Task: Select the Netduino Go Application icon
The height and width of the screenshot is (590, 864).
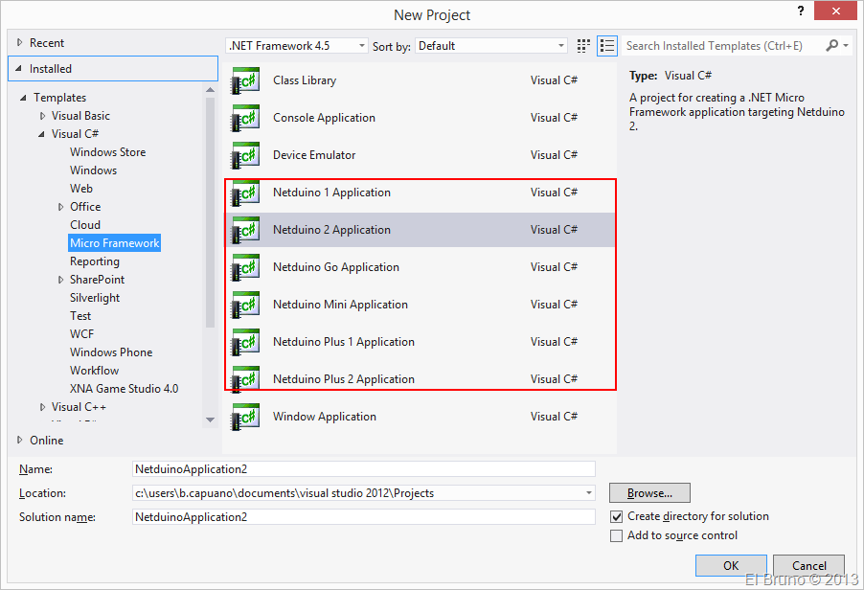Action: (x=245, y=268)
